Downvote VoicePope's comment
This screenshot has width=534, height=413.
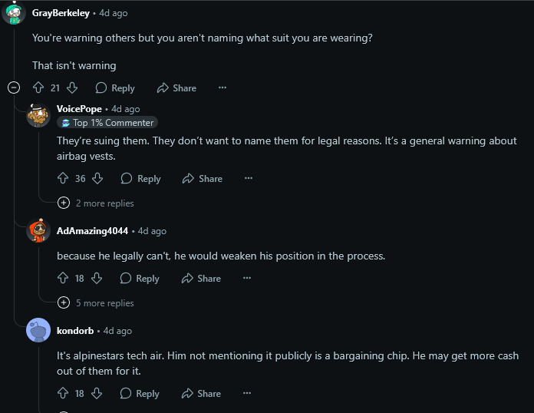pos(97,178)
